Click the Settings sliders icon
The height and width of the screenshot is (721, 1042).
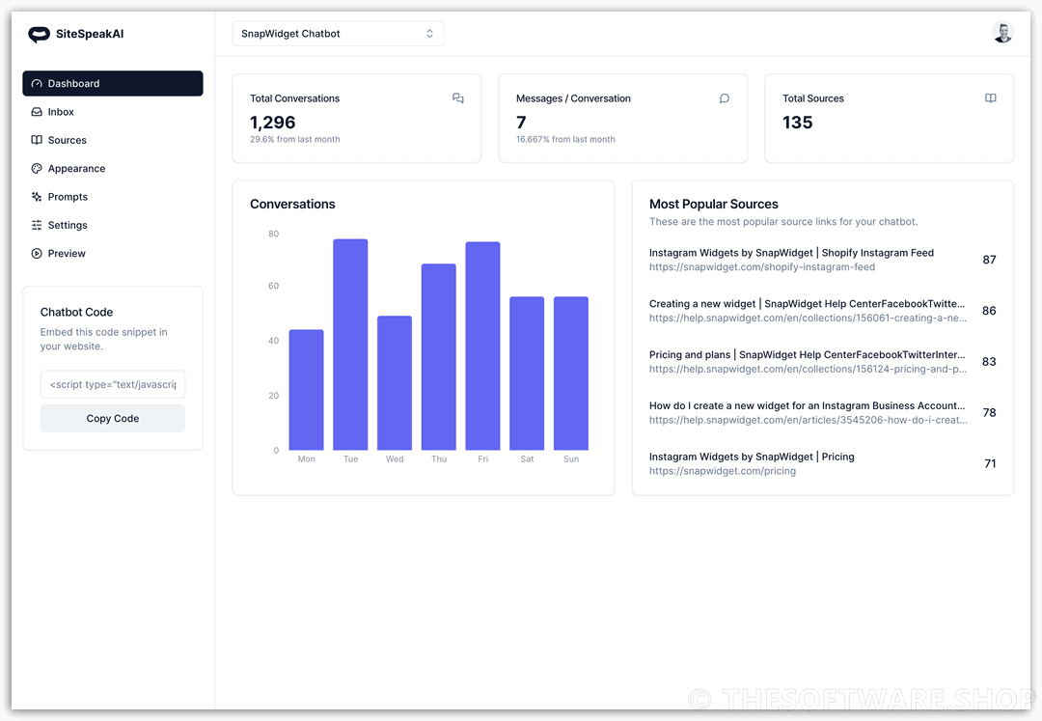tap(37, 225)
